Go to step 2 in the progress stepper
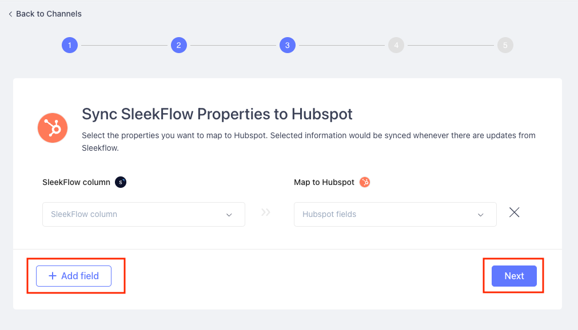This screenshot has width=578, height=330. pyautogui.click(x=179, y=45)
